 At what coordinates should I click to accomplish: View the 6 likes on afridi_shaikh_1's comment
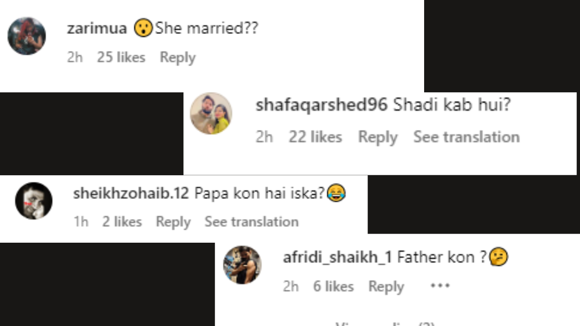click(333, 287)
